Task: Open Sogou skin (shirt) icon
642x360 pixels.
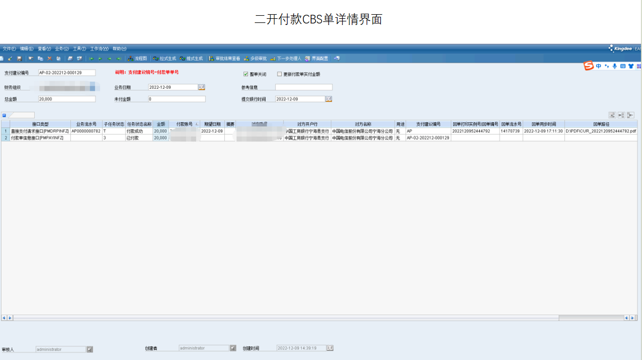Action: [631, 66]
